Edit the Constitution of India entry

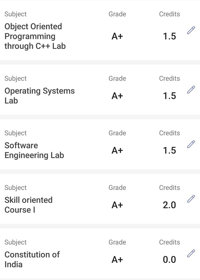(x=191, y=253)
